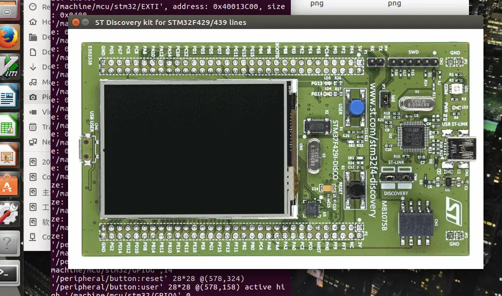Click the 'button:reset' line in terminal
Image resolution: width=502 pixels, height=296 pixels.
click(148, 278)
